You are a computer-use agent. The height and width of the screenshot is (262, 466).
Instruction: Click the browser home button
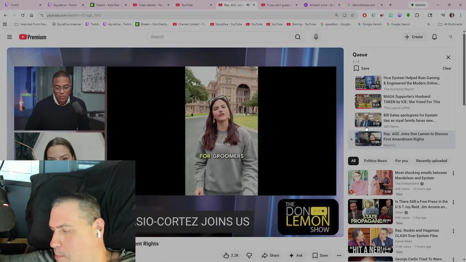pos(31,15)
